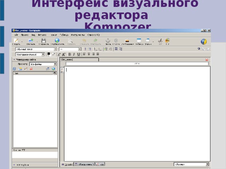
Task: Open the Справка menu
Action: 94,35
